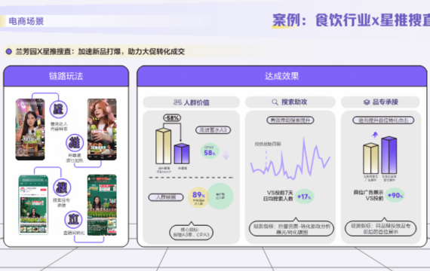Click the subtitle 加速新品打爆，助力大促转化成交
The height and width of the screenshot is (271, 430).
pyautogui.click(x=131, y=51)
